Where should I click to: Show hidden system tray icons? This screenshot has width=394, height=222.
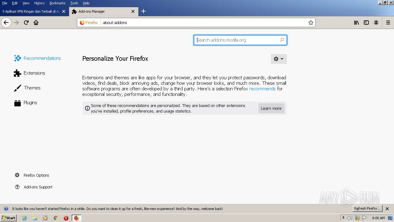(x=343, y=218)
